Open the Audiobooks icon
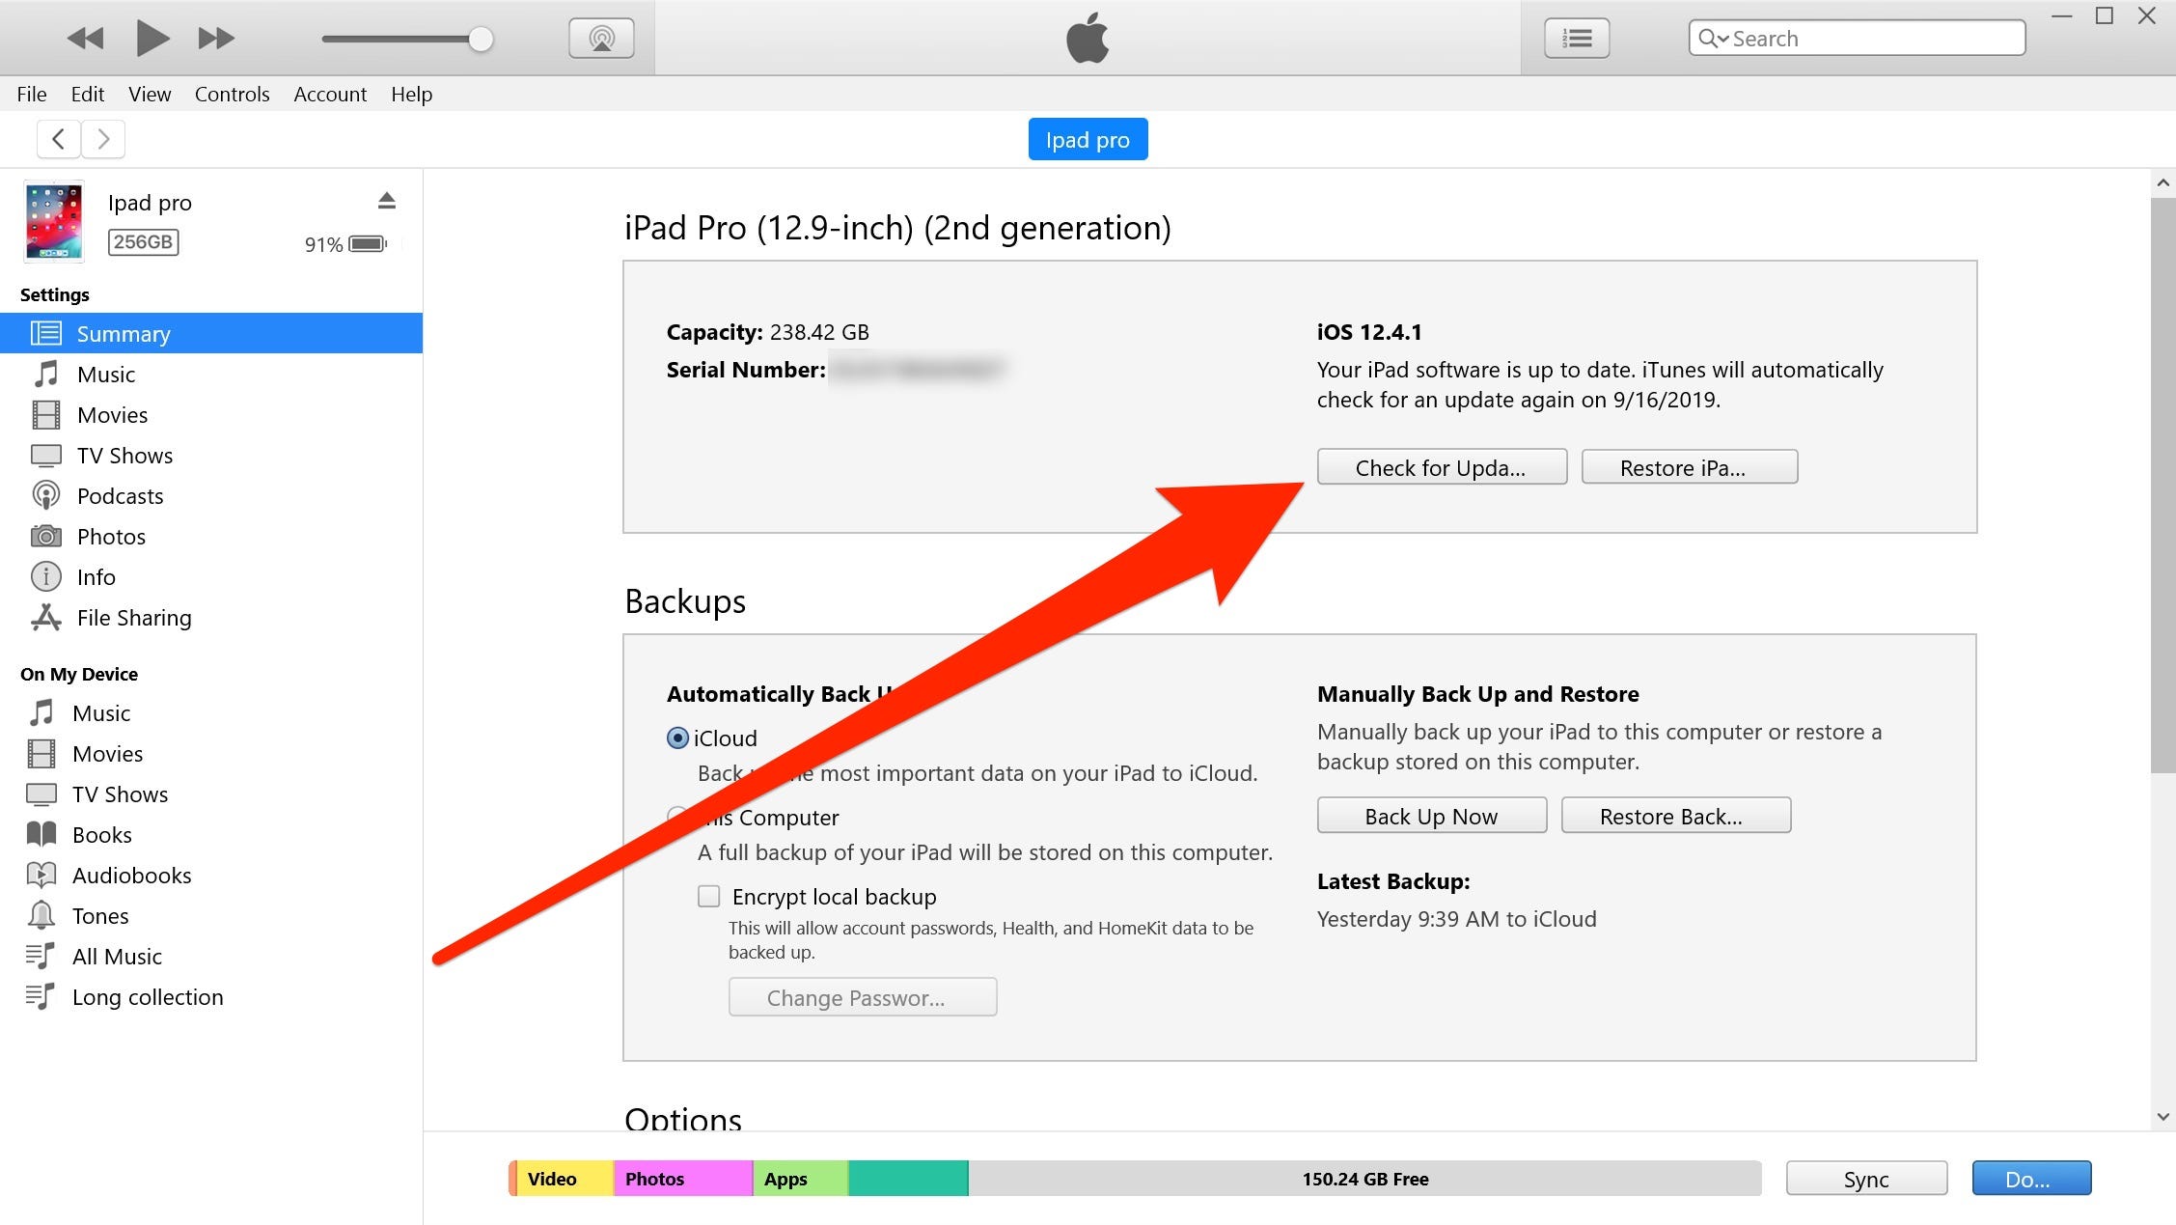 pyautogui.click(x=41, y=875)
